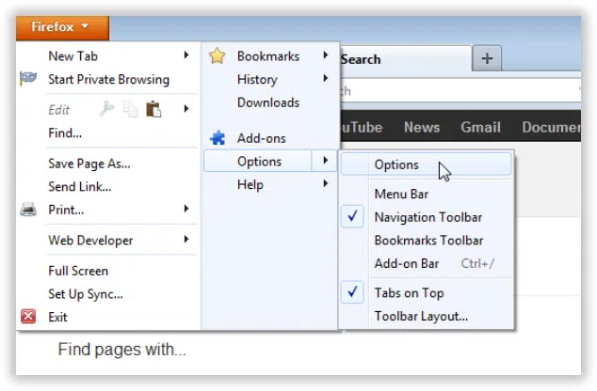Click the Paste clipboard icon
This screenshot has width=597, height=391.
coord(153,109)
